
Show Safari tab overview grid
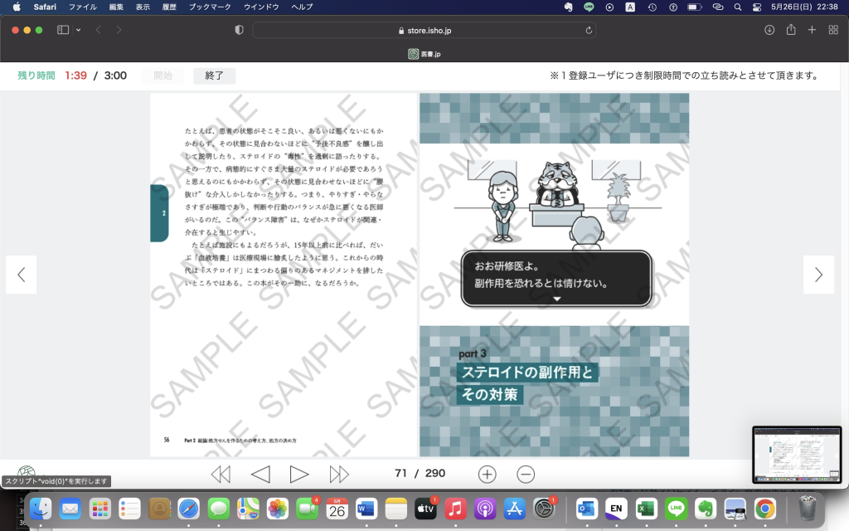(832, 30)
